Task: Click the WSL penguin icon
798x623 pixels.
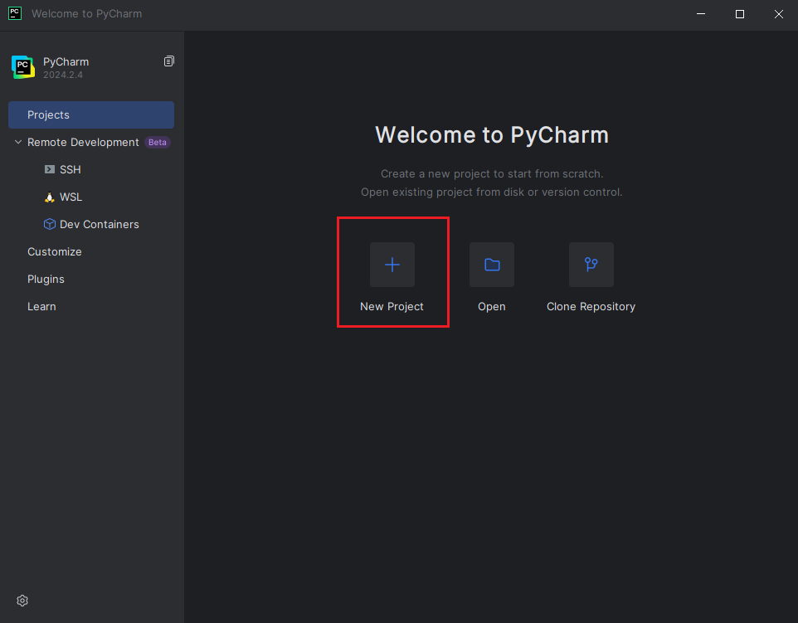Action: coord(50,197)
